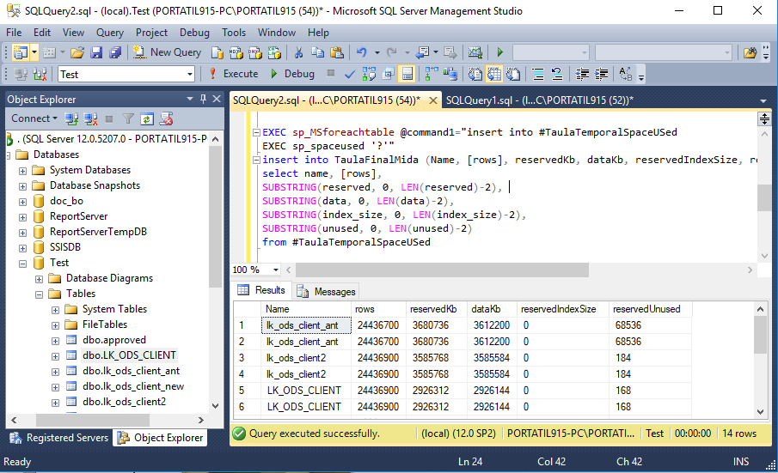Close the SQLQuery2.sql tab
This screenshot has width=778, height=473.
[432, 100]
